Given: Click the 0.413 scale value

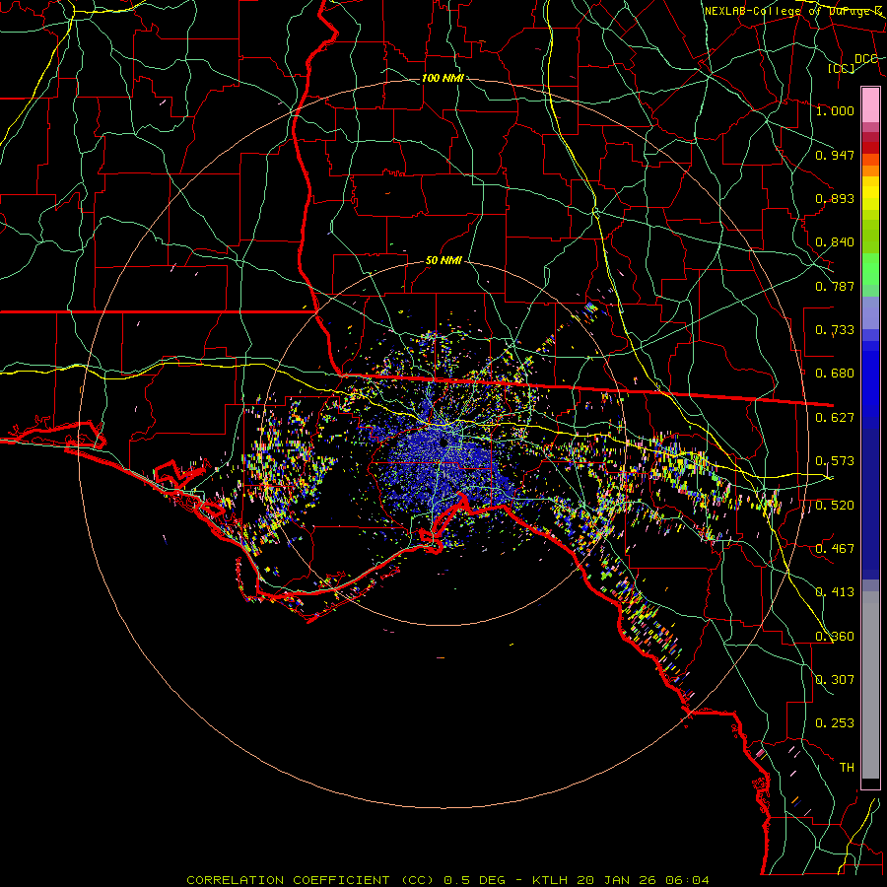Looking at the screenshot, I should (835, 592).
